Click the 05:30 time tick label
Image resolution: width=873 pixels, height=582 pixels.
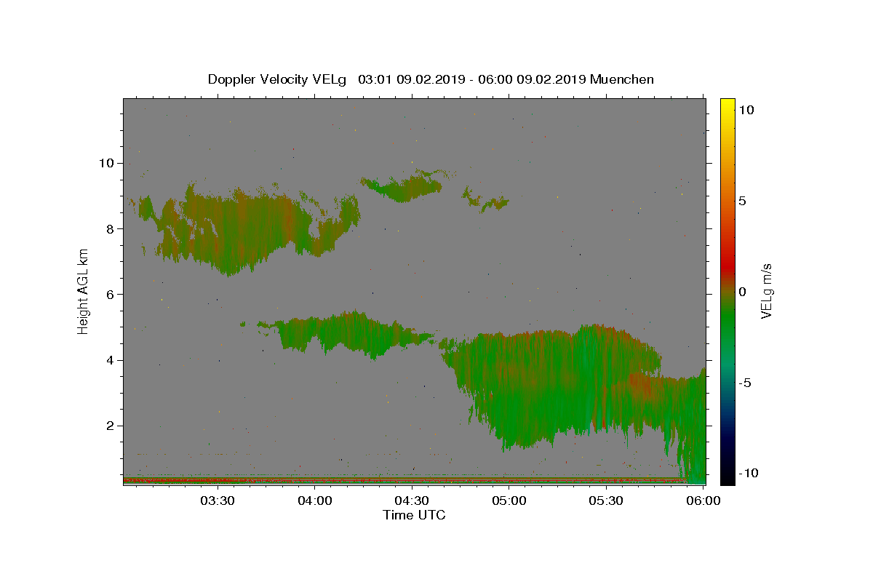click(606, 501)
